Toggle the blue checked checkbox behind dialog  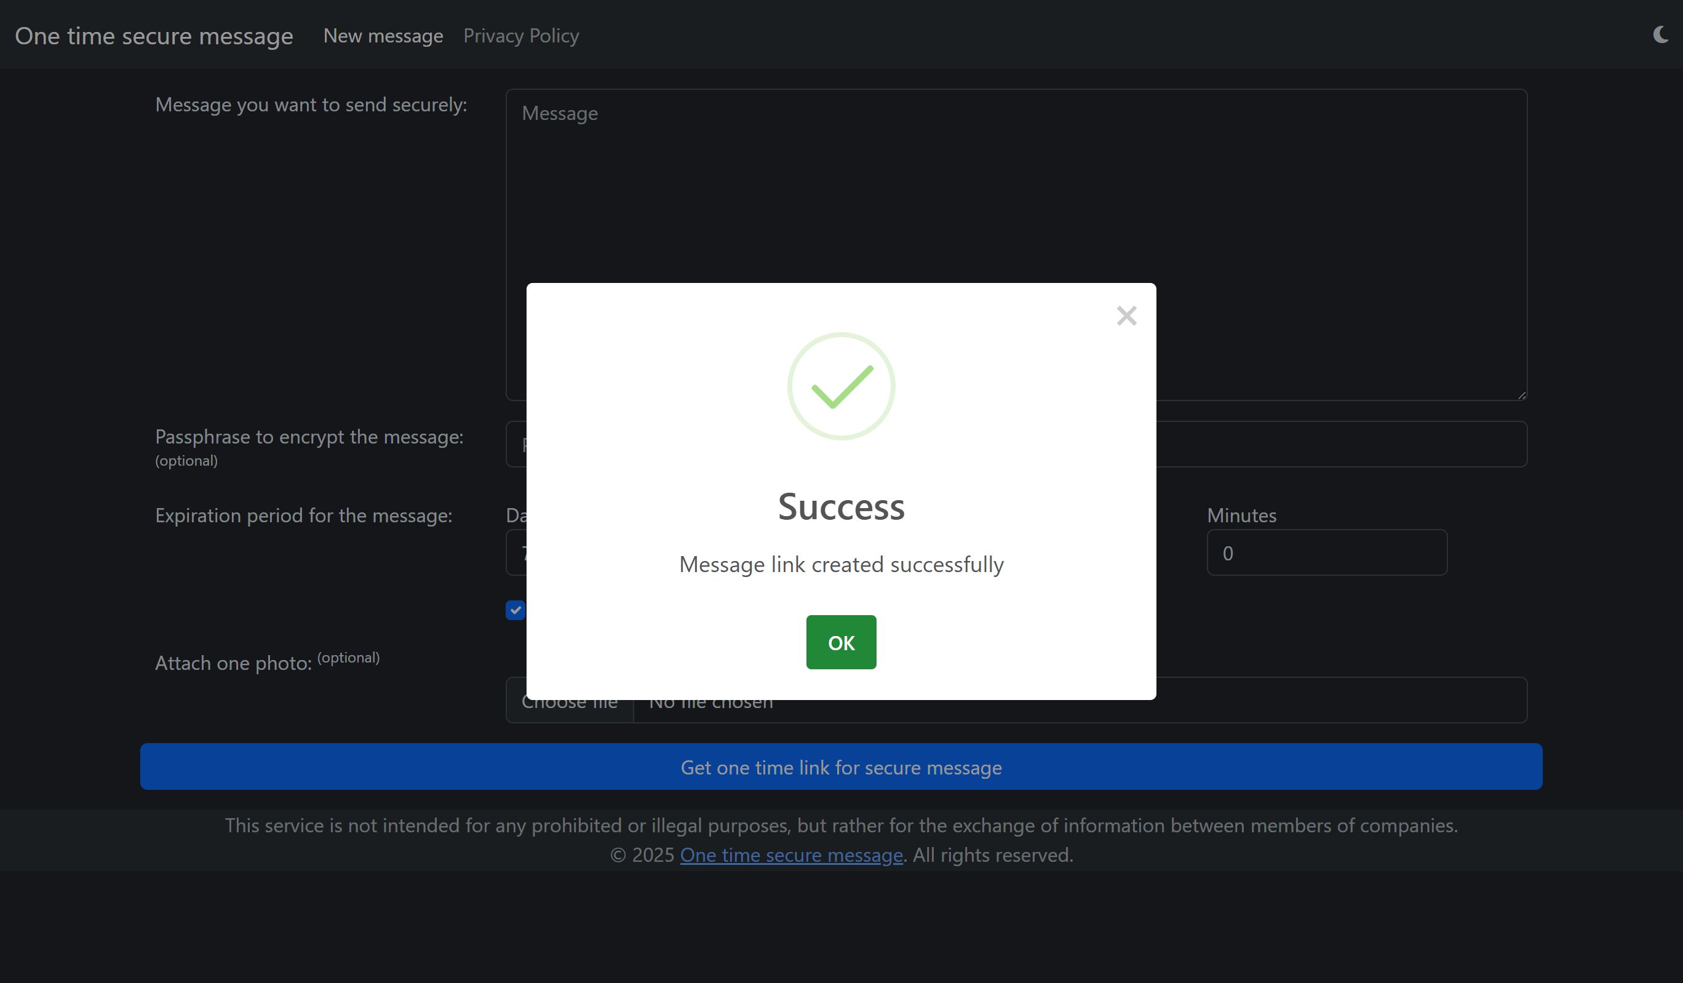(515, 610)
